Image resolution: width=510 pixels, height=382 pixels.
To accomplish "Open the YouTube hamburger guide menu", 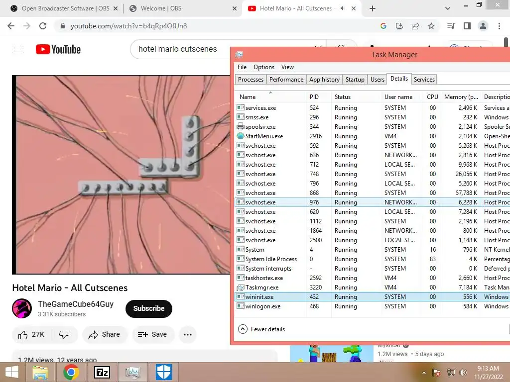I will click(x=18, y=49).
